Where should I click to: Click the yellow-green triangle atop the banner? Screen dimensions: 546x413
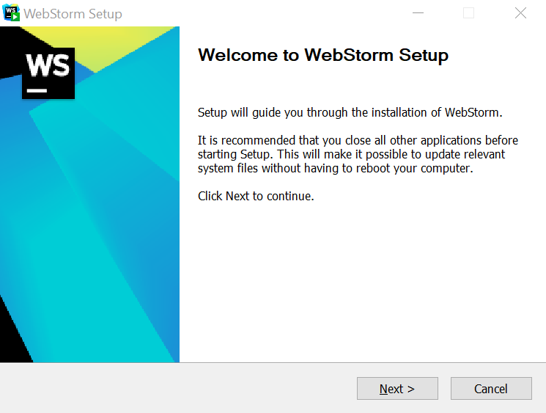(x=101, y=43)
